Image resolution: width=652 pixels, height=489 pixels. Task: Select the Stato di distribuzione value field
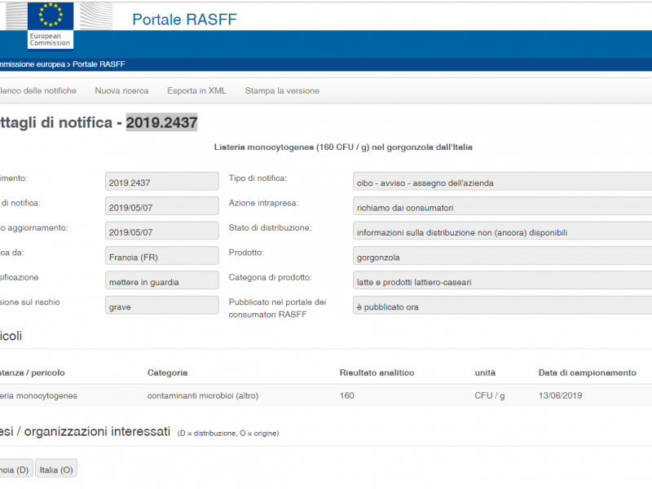502,231
